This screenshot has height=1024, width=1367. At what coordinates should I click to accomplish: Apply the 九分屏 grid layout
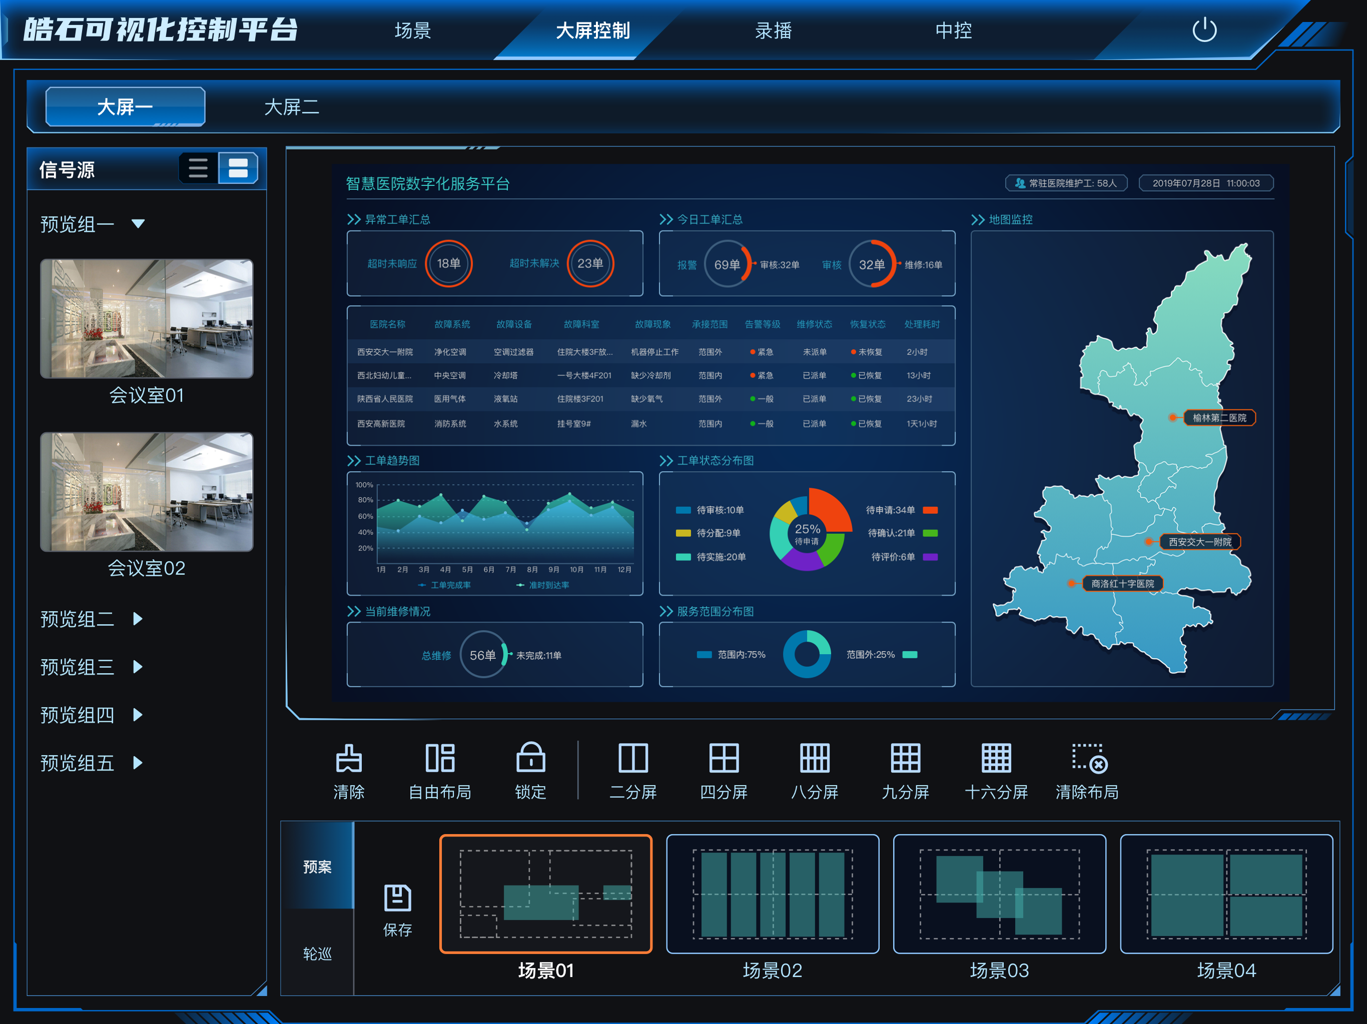click(x=905, y=758)
